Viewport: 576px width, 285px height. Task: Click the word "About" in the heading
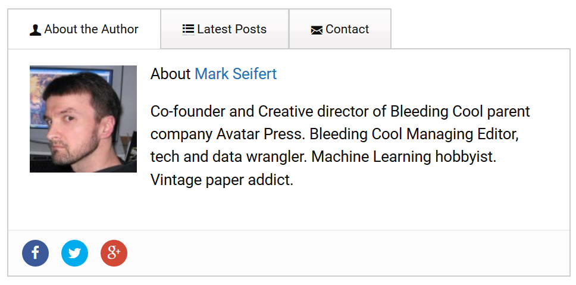point(171,74)
